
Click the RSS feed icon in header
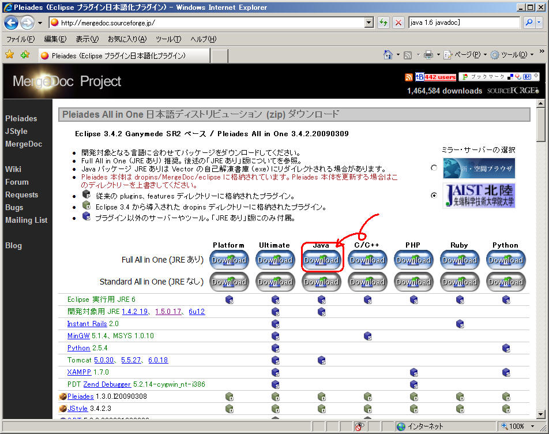coord(409,77)
